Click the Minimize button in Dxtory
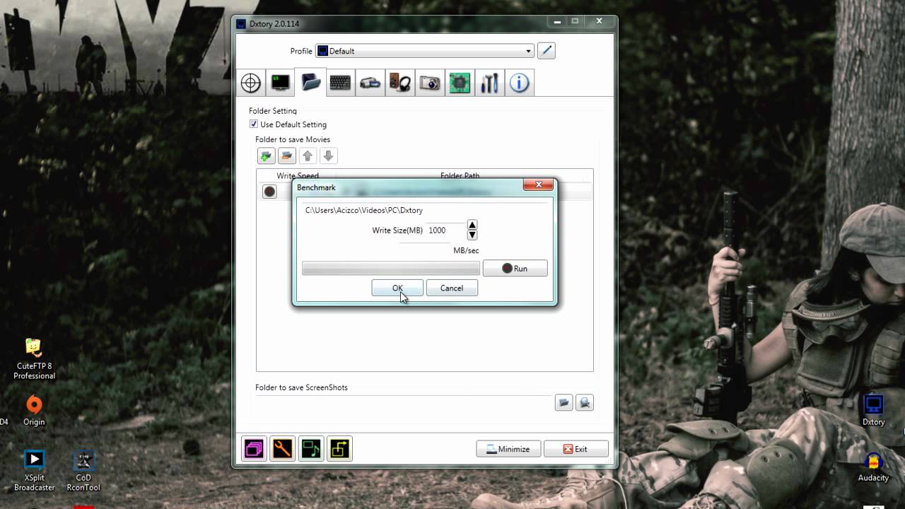Image resolution: width=905 pixels, height=509 pixels. pos(508,449)
